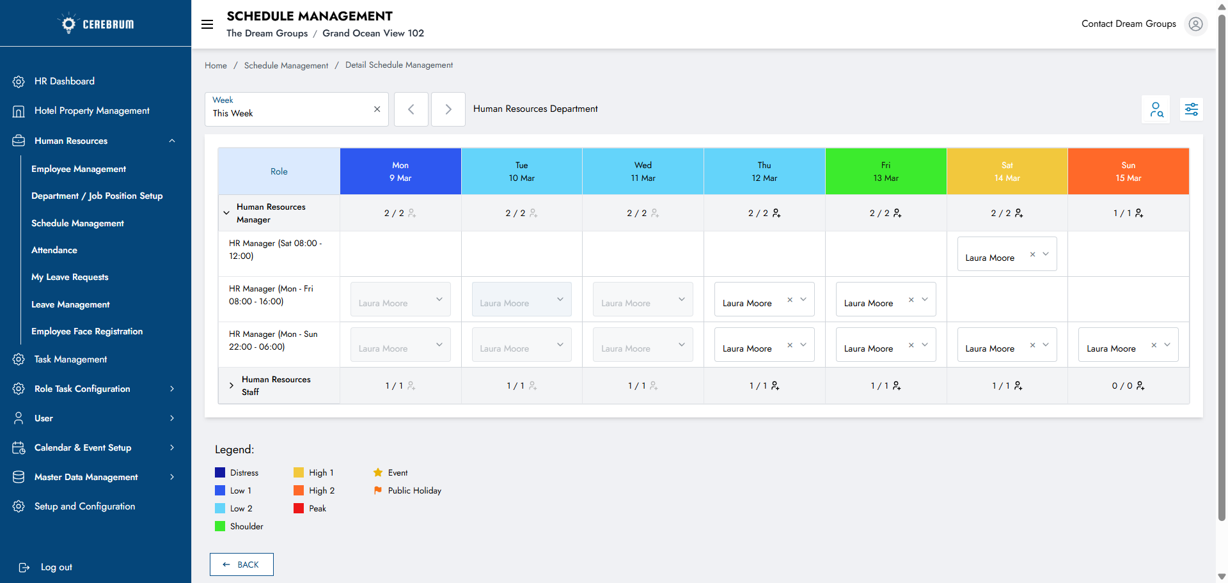This screenshot has width=1228, height=583.
Task: Click the user profile avatar icon
Action: [1195, 24]
